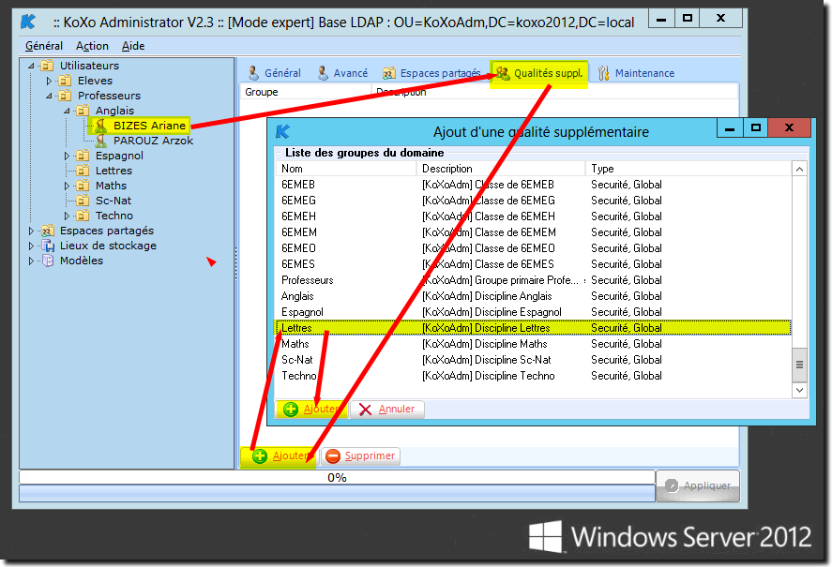The height and width of the screenshot is (567, 832).
Task: Expand the Eleves tree node
Action: pos(49,81)
